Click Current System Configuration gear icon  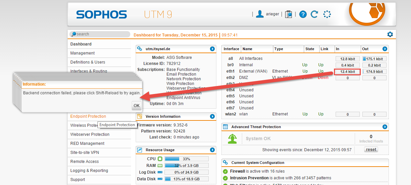coord(225,163)
